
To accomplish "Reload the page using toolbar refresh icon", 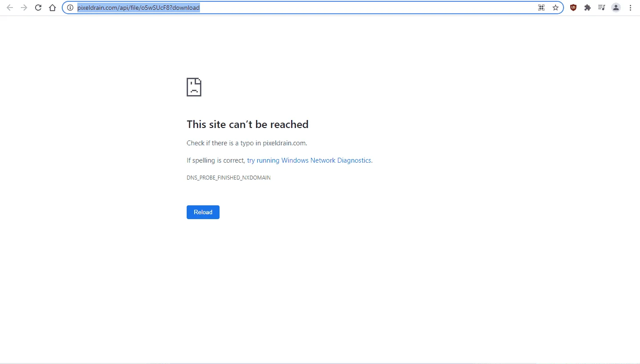I will click(x=38, y=8).
